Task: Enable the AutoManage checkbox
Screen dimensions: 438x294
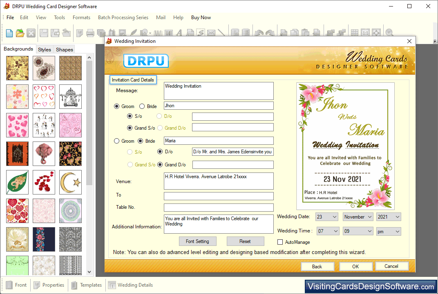Action: pos(280,242)
